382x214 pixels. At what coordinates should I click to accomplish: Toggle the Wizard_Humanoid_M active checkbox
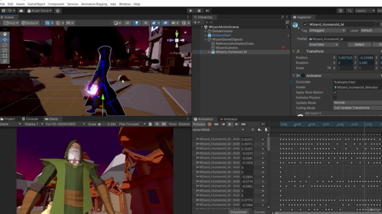pos(305,24)
